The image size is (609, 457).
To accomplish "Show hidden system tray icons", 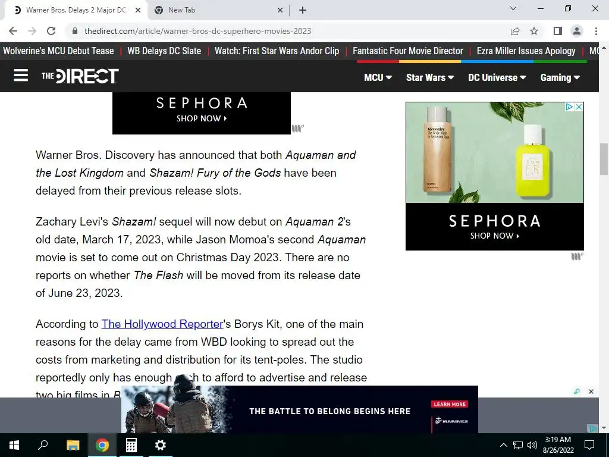I will pyautogui.click(x=503, y=445).
